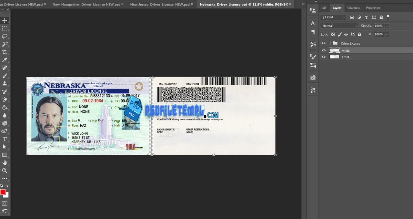Select the Lasso tool

(5, 36)
